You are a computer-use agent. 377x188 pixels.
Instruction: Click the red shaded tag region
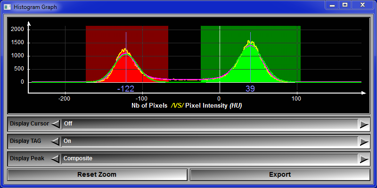[127, 54]
